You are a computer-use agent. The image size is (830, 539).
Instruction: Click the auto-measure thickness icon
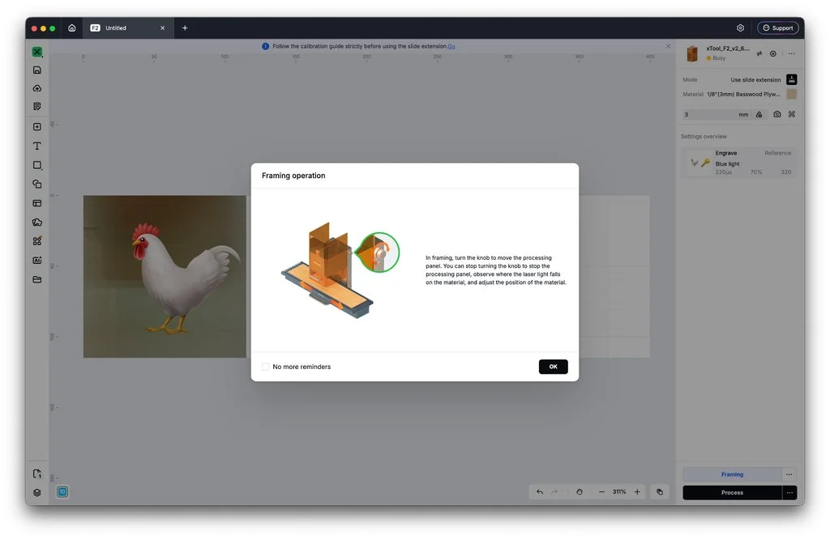(759, 114)
